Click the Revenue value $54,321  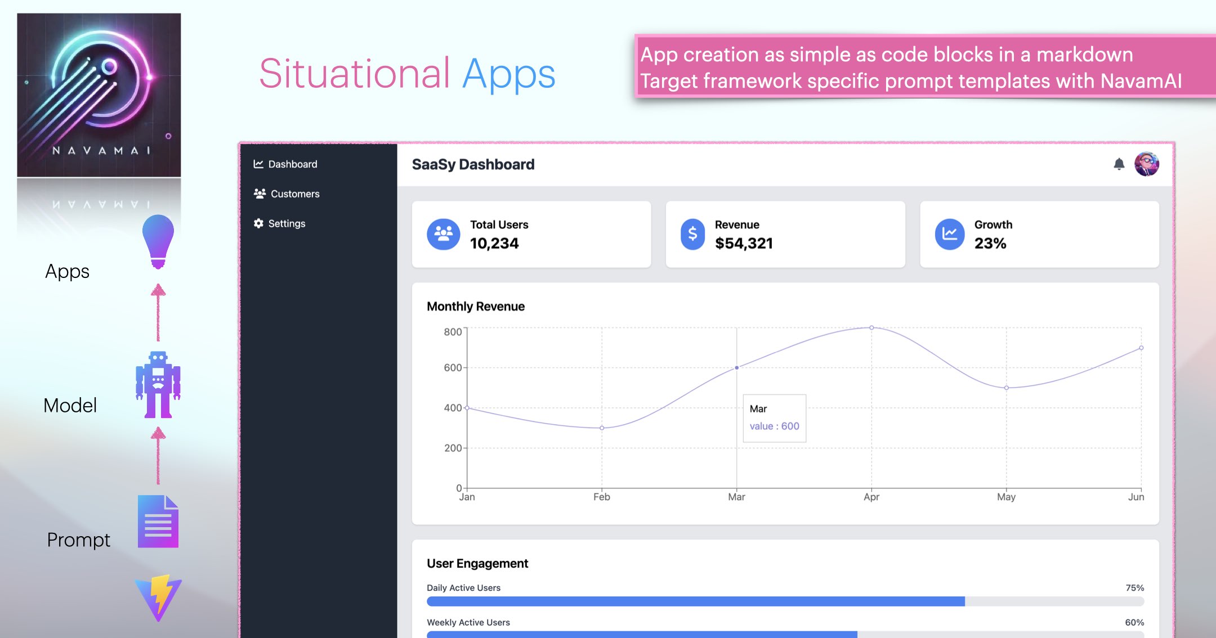tap(744, 244)
